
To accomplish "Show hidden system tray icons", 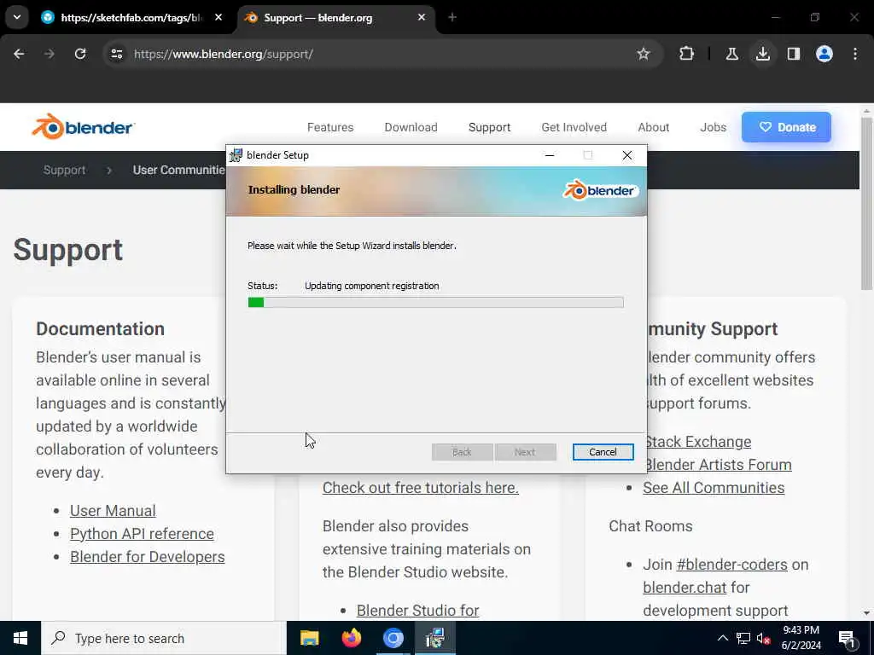I will [x=722, y=638].
